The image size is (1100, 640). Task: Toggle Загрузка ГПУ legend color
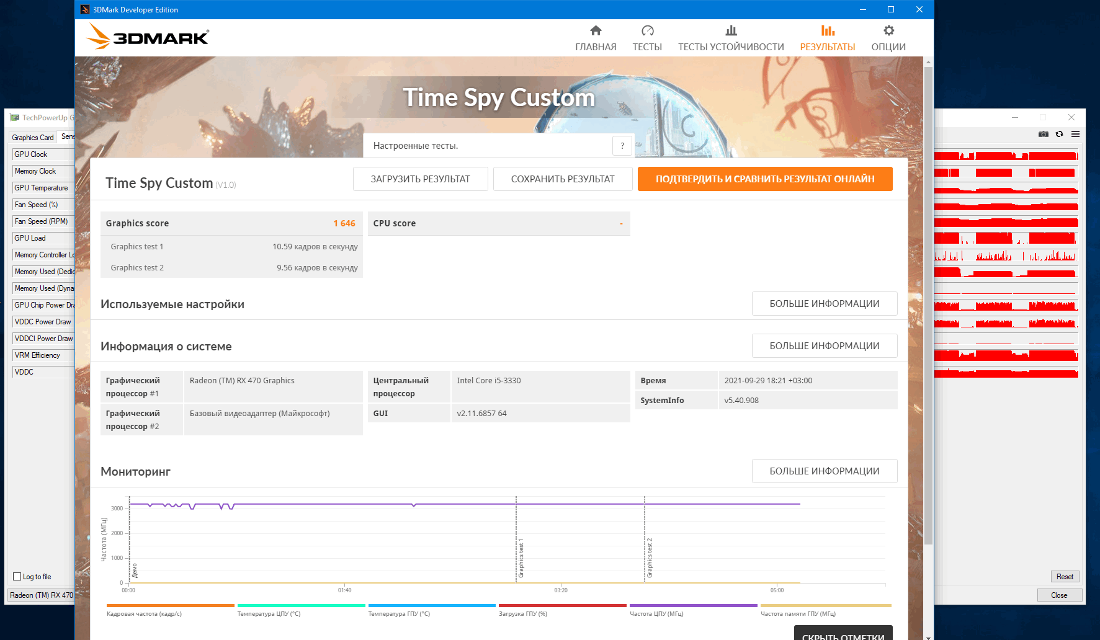[x=563, y=605]
